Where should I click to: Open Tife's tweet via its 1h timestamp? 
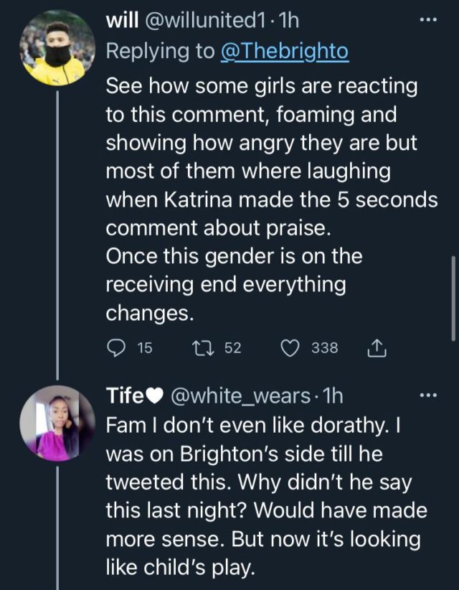(331, 395)
